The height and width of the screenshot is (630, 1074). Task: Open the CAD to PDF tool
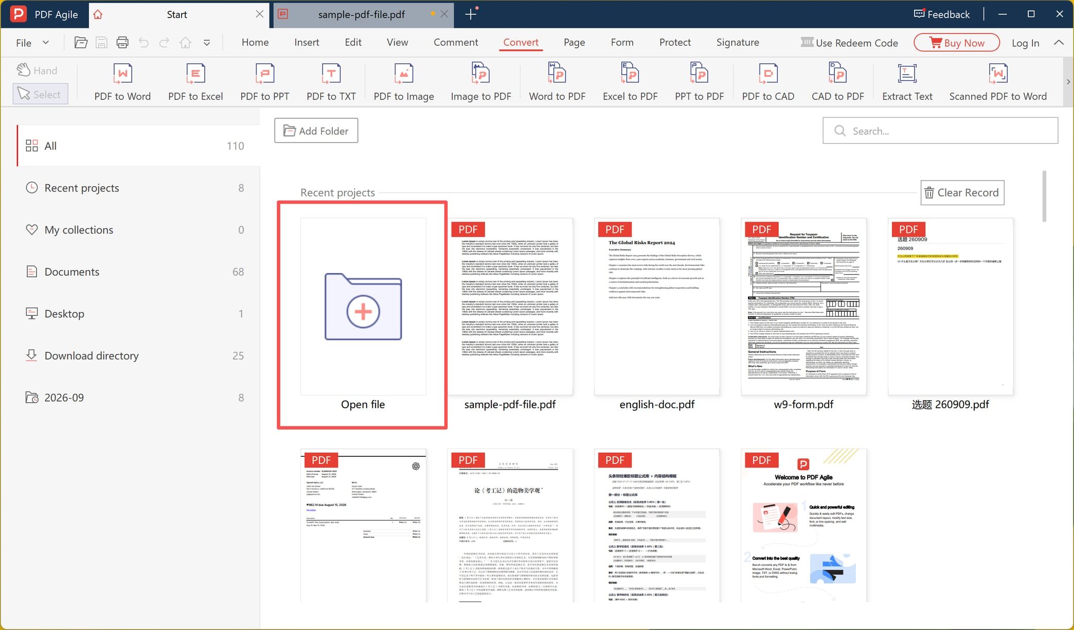tap(837, 82)
